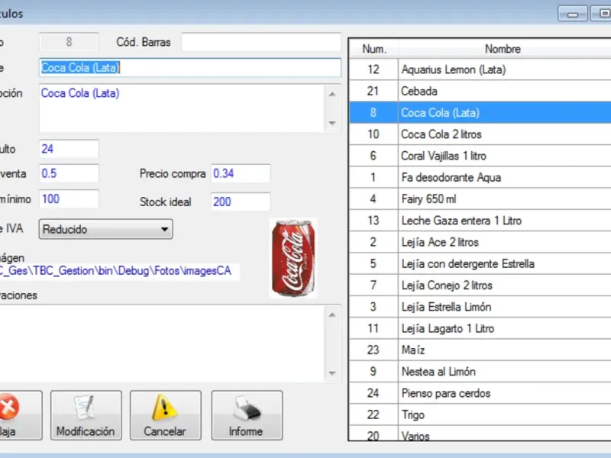Click the Cód. Barras input field
This screenshot has height=458, width=611.
coord(261,42)
